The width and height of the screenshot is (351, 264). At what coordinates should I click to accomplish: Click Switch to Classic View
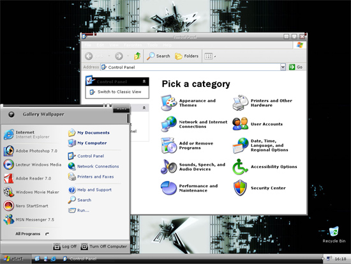click(x=119, y=92)
